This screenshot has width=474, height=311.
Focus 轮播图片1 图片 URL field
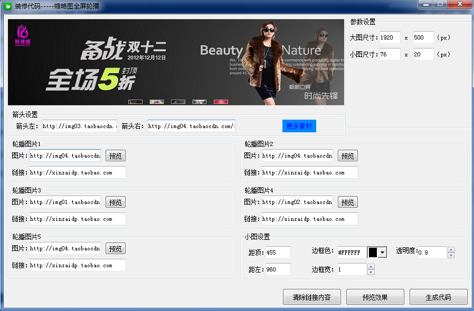(65, 155)
